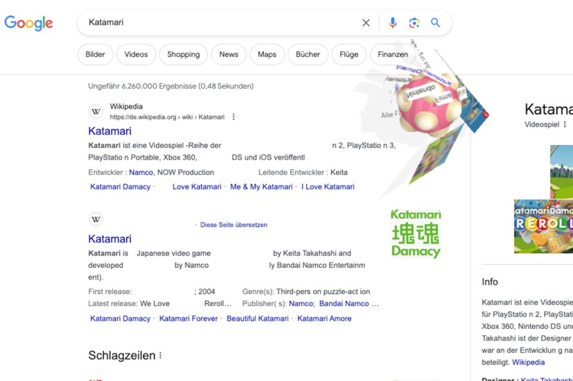
Task: Open the Namco link after Entwickler
Action: coord(141,172)
